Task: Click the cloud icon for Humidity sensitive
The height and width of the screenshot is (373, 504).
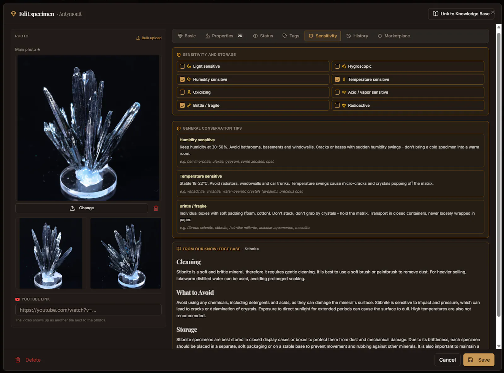Action: tap(189, 79)
